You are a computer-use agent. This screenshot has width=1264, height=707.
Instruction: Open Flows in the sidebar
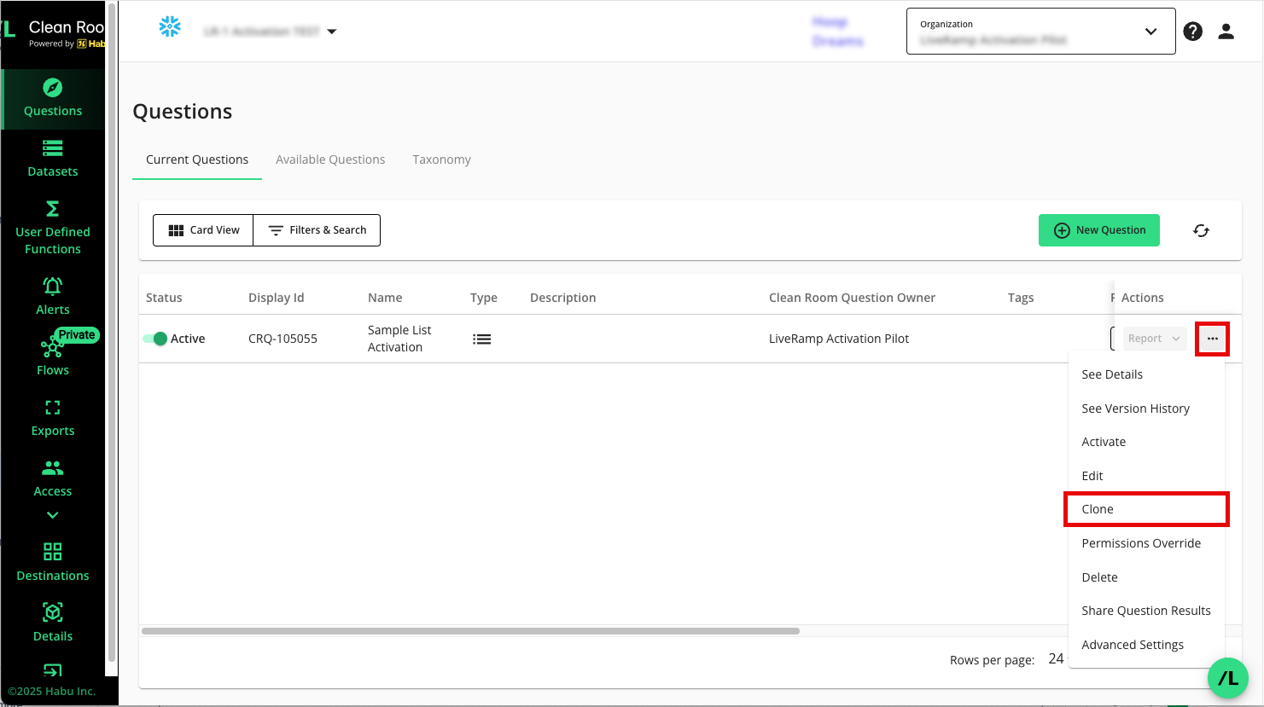tap(53, 357)
